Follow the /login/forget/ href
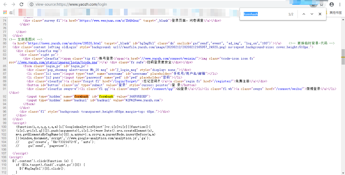This screenshot has width=345, height=175. tap(126, 82)
